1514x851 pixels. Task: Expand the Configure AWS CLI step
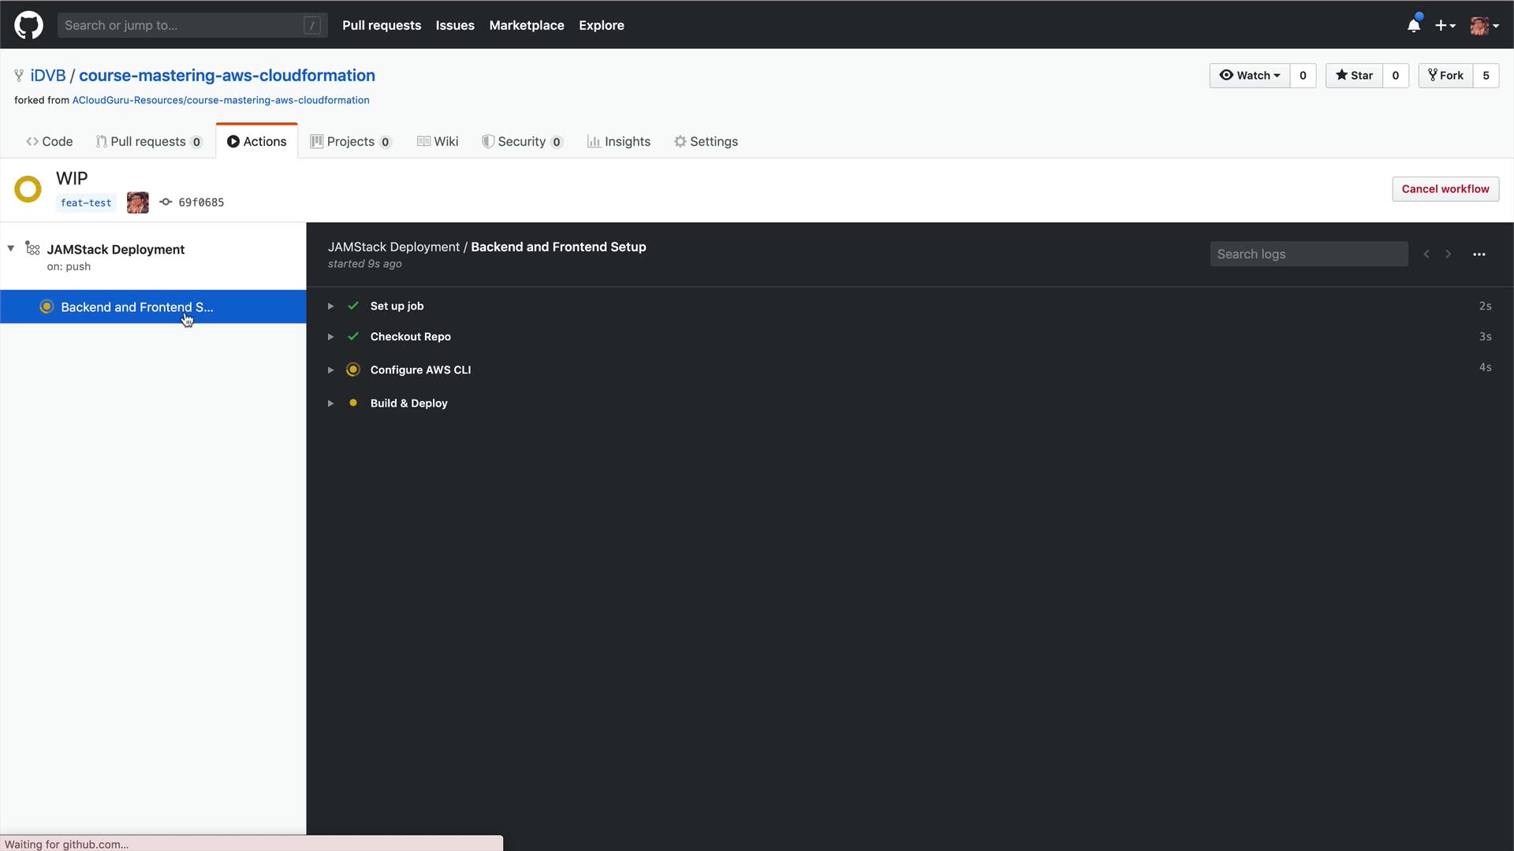tap(330, 370)
